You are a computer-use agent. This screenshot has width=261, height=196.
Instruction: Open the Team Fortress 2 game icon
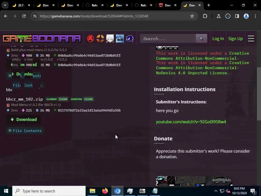(100, 39)
